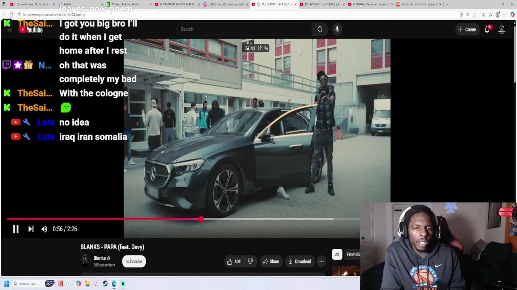This screenshot has width=517, height=290.
Task: Click the play-clip icon on video overlay
Action: coord(253,48)
